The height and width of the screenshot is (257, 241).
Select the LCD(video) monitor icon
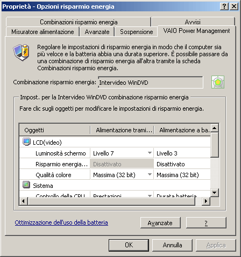(x=26, y=142)
